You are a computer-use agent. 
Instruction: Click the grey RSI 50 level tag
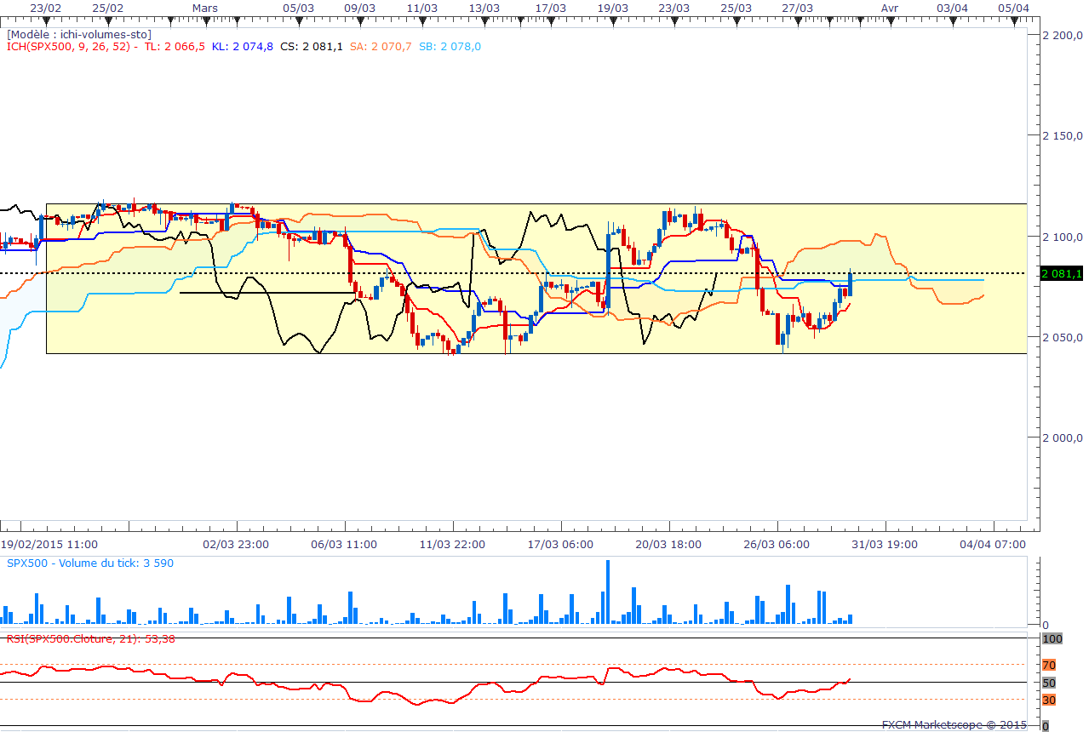click(x=1049, y=683)
